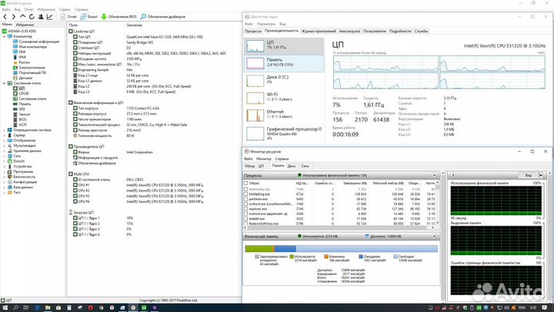Expand the Сервер tree node
The image size is (554, 312).
5,135
